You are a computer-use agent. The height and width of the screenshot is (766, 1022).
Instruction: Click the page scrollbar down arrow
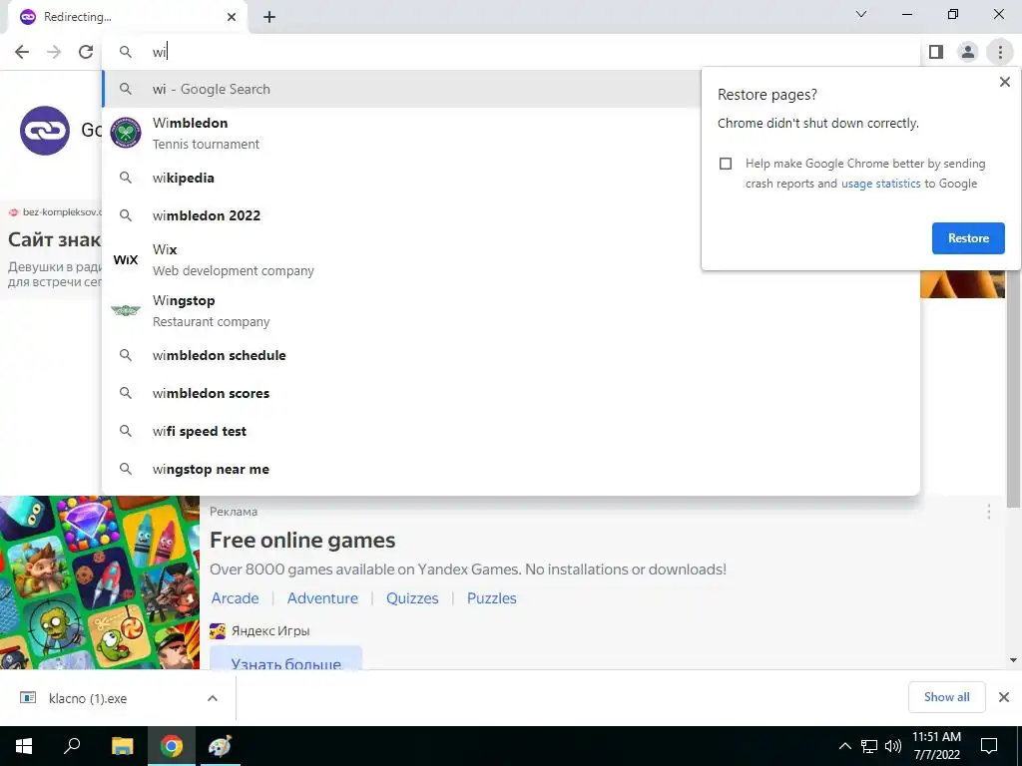[1013, 660]
